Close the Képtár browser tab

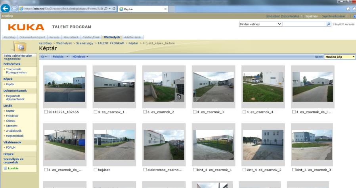(x=165, y=9)
